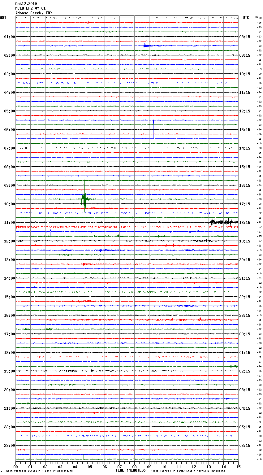Click the black burst on the 11:00 trace
The image size is (263, 475).
pyautogui.click(x=224, y=222)
